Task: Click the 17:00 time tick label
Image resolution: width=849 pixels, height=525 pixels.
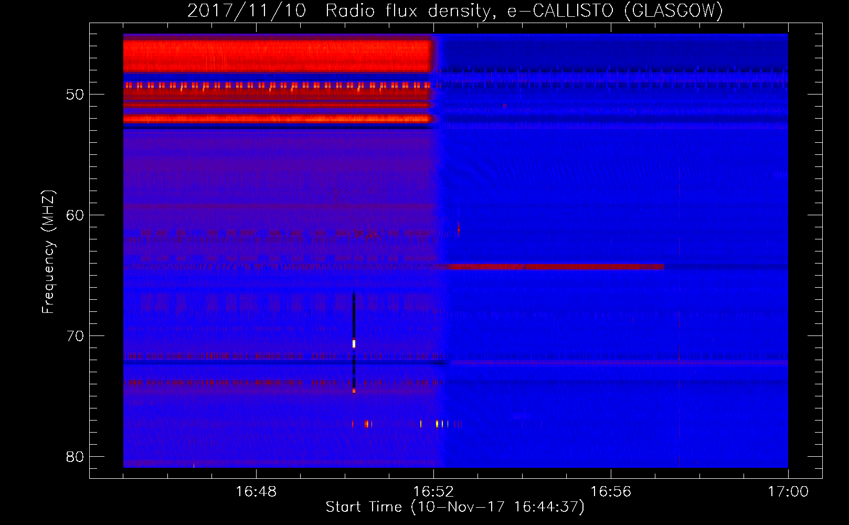Action: [788, 492]
